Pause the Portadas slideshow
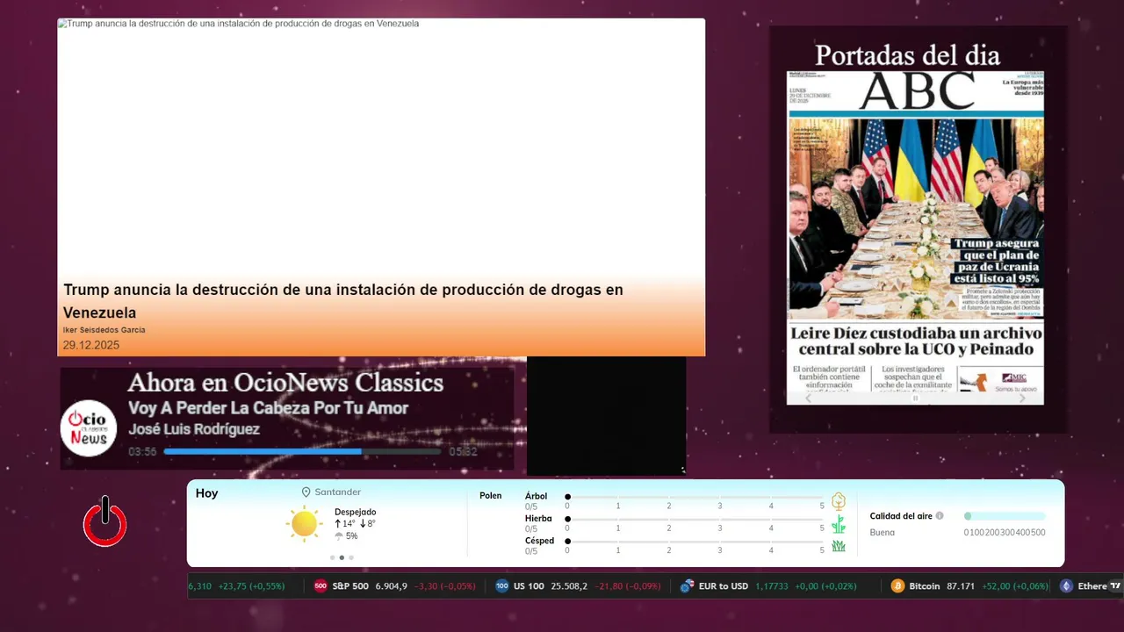This screenshot has height=632, width=1124. (x=915, y=398)
